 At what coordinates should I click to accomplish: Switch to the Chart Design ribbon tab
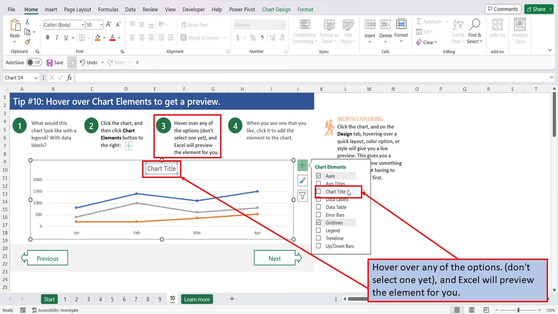pos(276,9)
